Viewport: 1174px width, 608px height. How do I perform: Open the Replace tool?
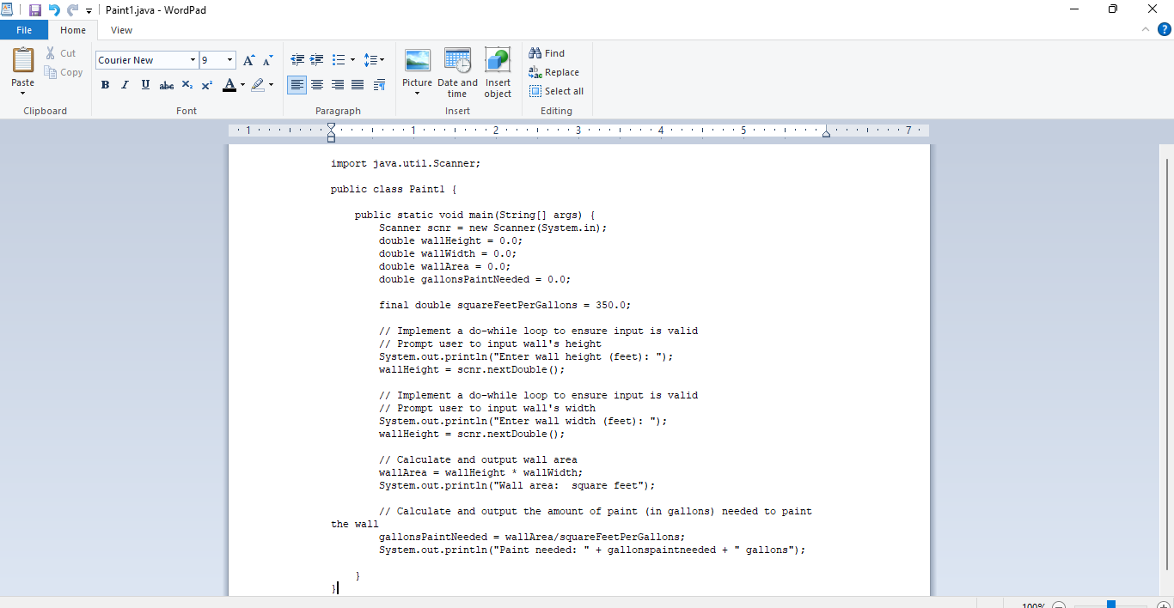click(x=554, y=72)
